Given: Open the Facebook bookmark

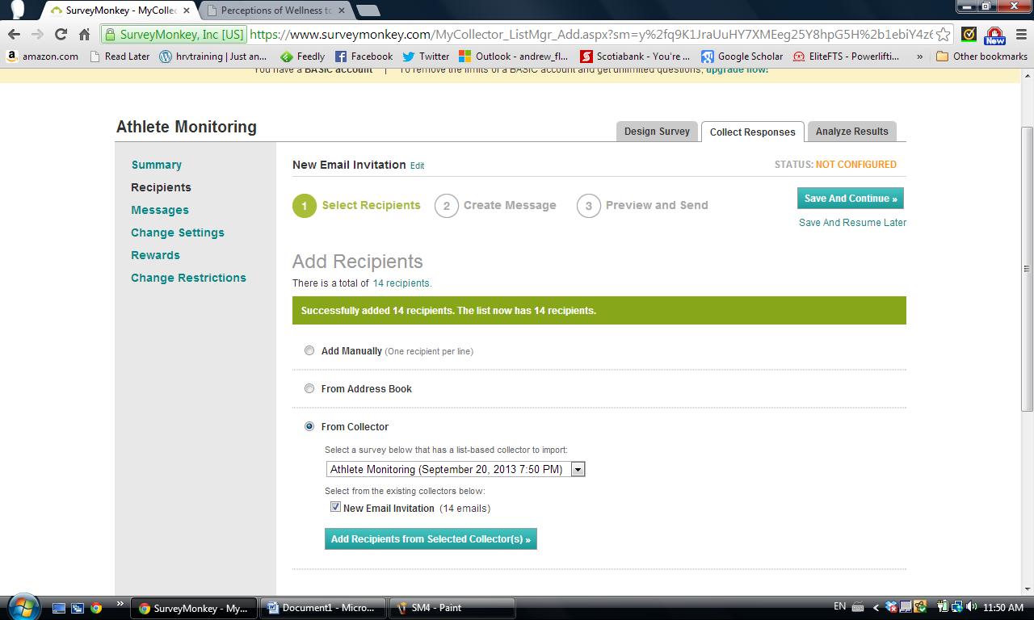Looking at the screenshot, I should (x=364, y=57).
